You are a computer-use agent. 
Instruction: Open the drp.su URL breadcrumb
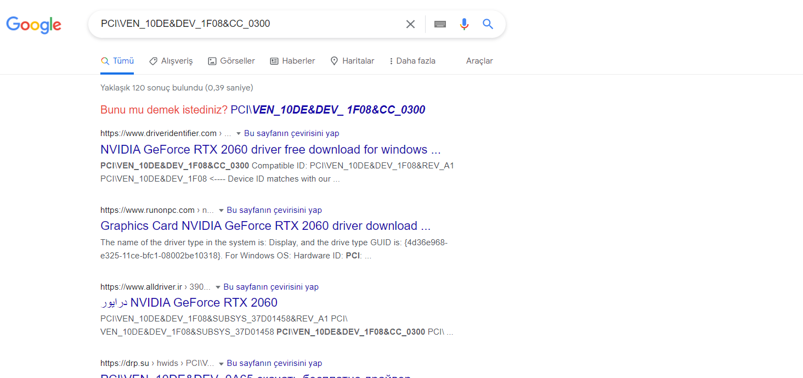[x=157, y=363]
